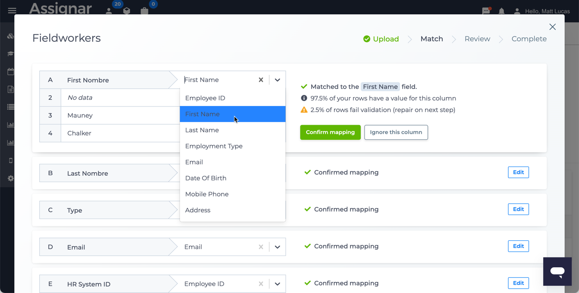Image resolution: width=579 pixels, height=293 pixels.
Task: Select the Match step in the progress bar
Action: coord(431,39)
